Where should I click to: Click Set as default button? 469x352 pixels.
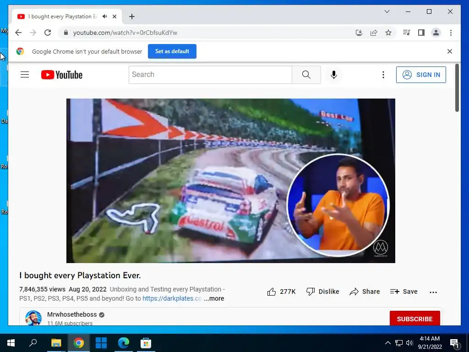click(x=172, y=51)
